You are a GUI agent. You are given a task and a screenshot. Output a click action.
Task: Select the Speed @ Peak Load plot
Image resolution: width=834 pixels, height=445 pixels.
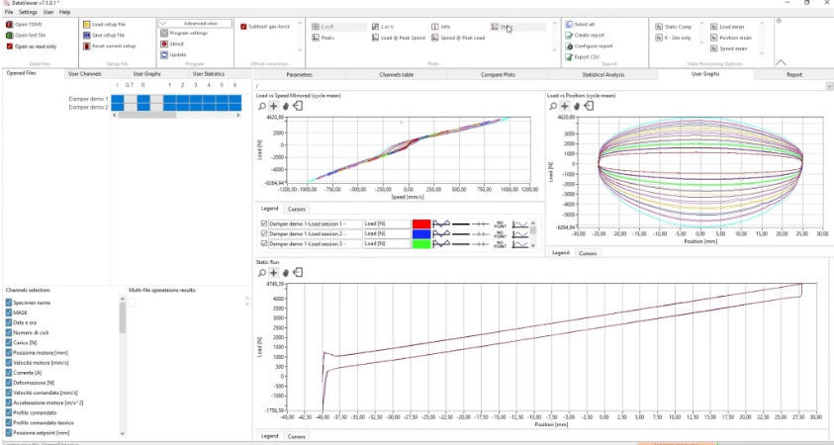click(x=458, y=38)
